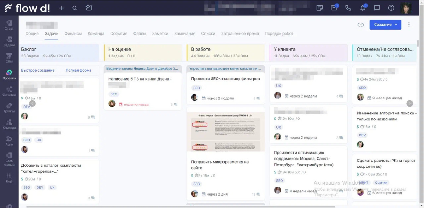
Task: Click Полная форма button
Action: 78,70
